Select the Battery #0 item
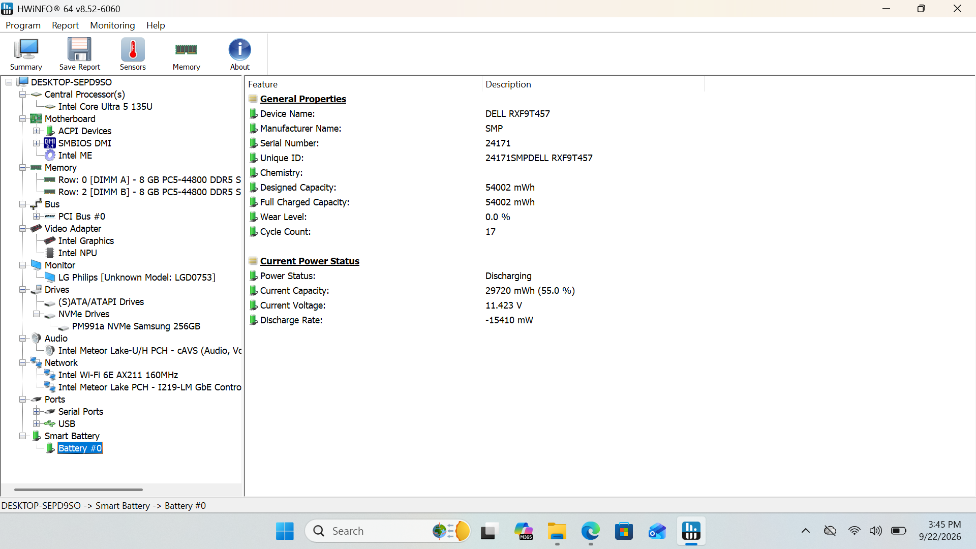 80,448
